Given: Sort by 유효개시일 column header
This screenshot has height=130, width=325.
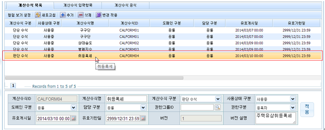Looking at the screenshot, I should click(249, 23).
